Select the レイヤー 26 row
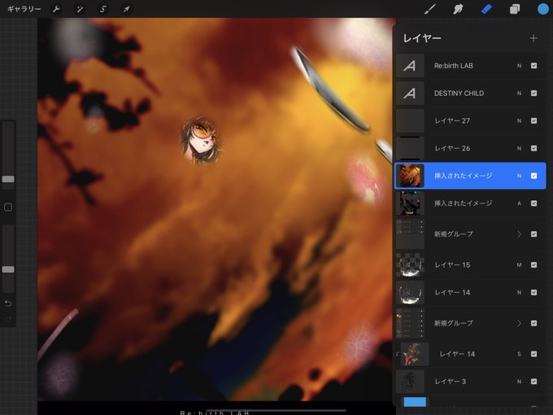The image size is (553, 415). coord(471,148)
